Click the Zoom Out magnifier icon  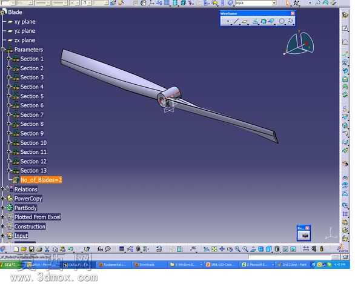coord(245,249)
